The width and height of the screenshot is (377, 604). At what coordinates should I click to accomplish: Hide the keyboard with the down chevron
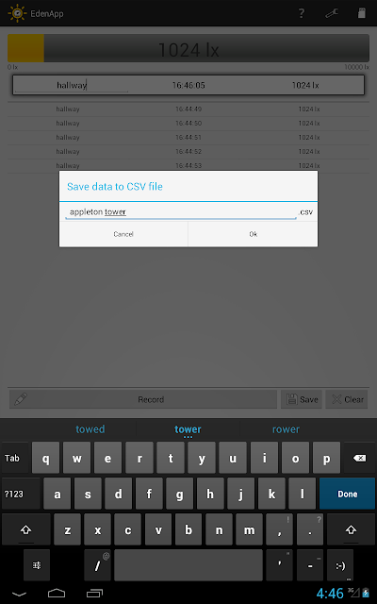tap(19, 594)
